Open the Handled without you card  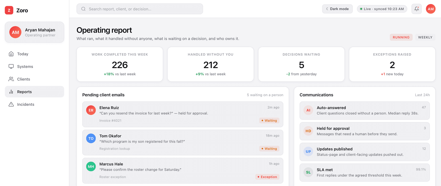tap(211, 64)
